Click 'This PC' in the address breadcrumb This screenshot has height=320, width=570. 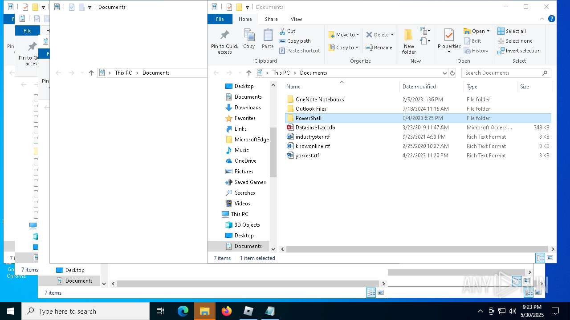281,73
